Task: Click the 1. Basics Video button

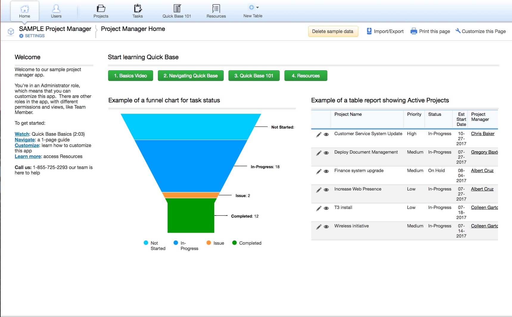Action: 130,76
